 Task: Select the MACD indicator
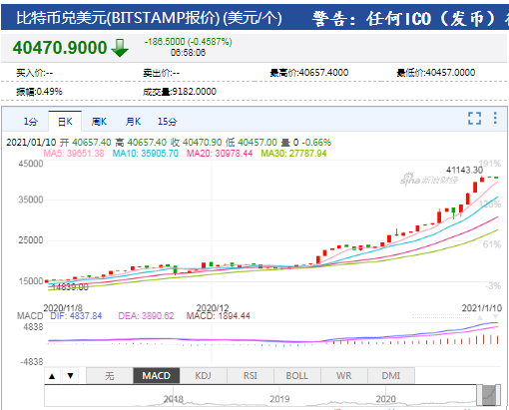pyautogui.click(x=157, y=376)
